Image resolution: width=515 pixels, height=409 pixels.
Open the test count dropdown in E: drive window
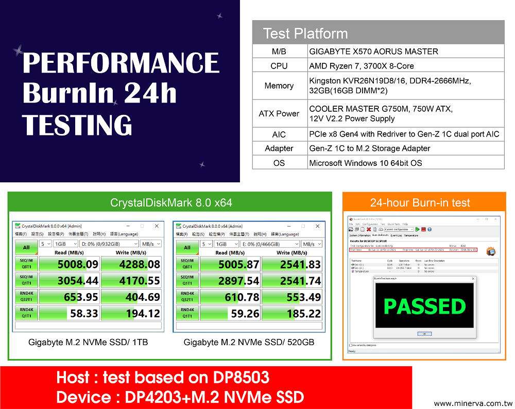pos(207,244)
